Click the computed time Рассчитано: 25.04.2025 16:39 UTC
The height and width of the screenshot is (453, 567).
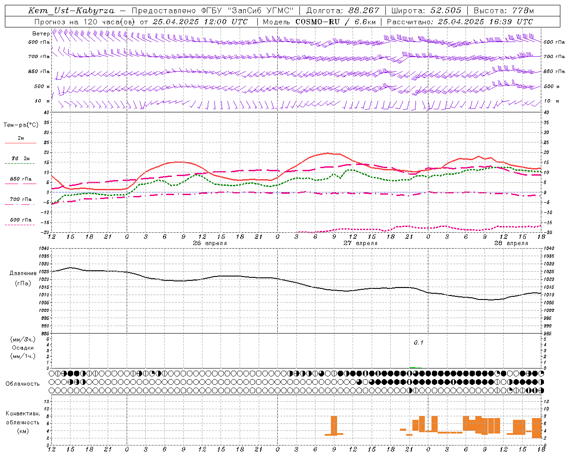460,22
